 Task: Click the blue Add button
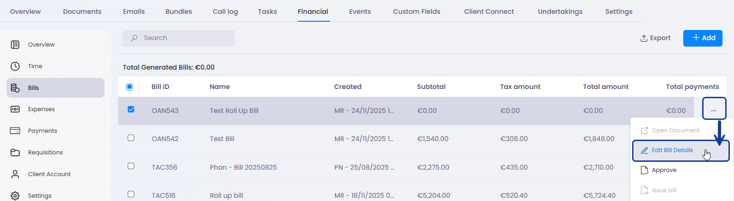703,38
